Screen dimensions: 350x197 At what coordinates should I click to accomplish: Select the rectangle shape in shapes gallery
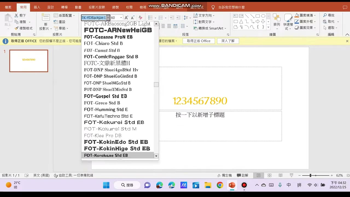258,16
